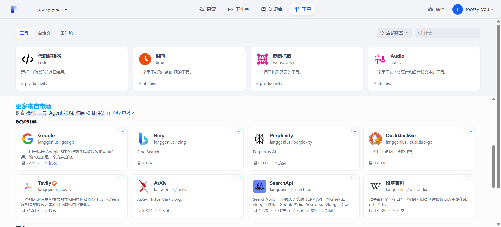Image resolution: width=501 pixels, height=227 pixels.
Task: Click the install count icon on Google card
Action: coord(23,163)
